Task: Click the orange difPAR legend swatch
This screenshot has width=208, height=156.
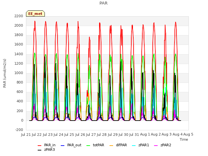Action: click(111, 146)
